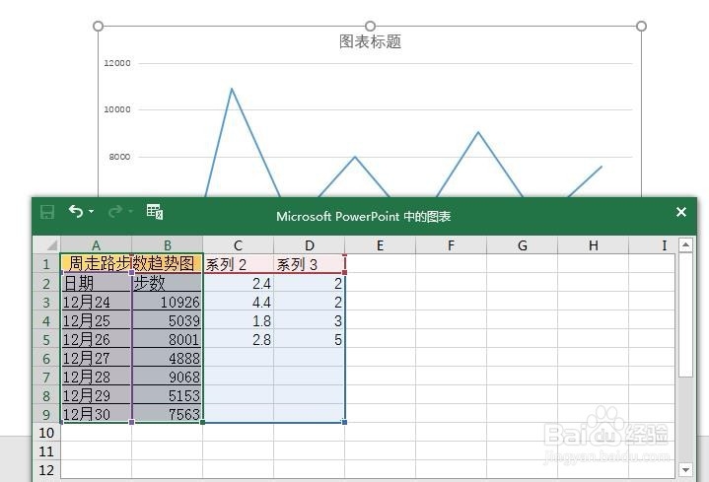The image size is (709, 482).
Task: Click the blue data range handle at D9
Action: 344,422
